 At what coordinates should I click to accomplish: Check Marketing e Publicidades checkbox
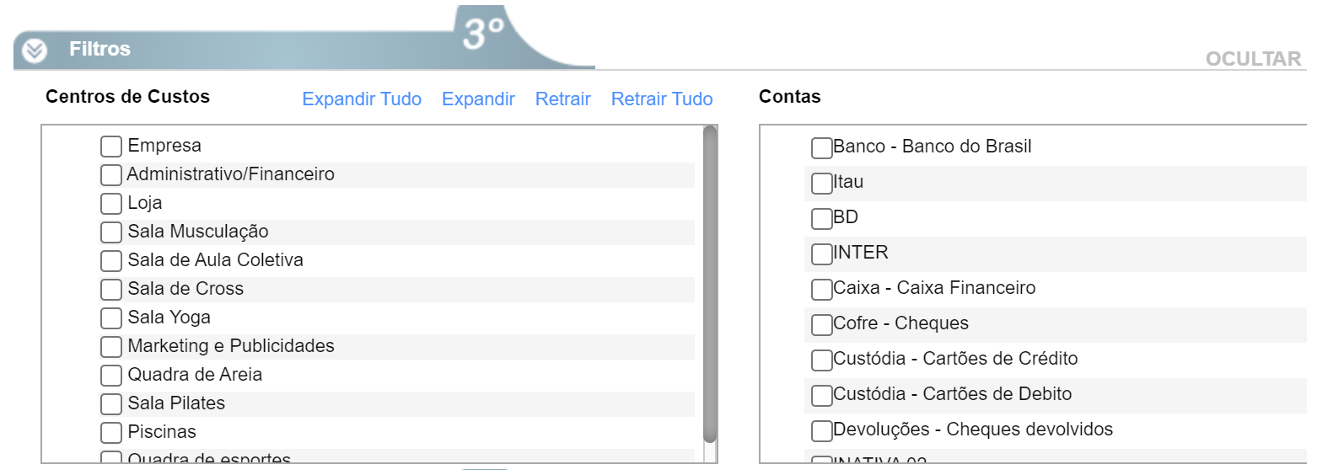pyautogui.click(x=111, y=347)
